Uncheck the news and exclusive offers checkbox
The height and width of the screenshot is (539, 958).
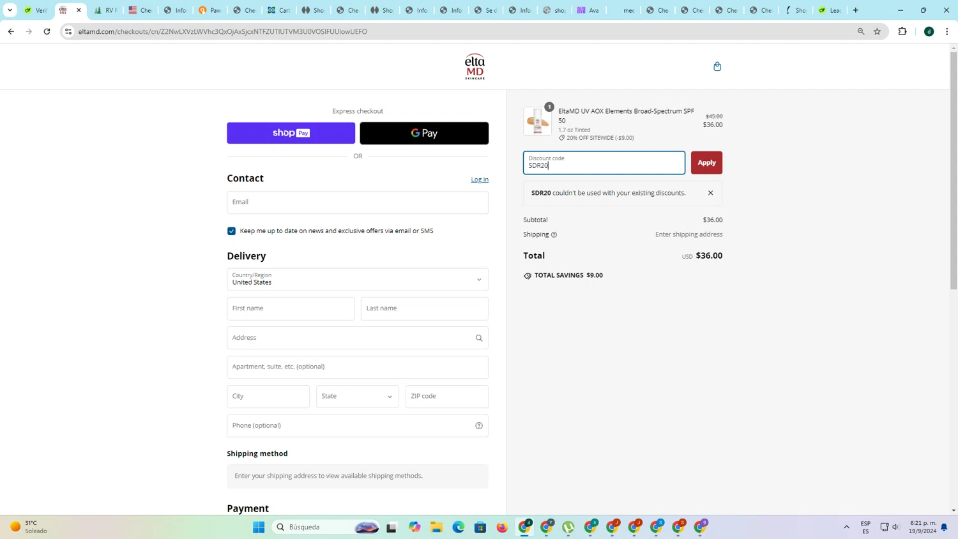pos(231,231)
